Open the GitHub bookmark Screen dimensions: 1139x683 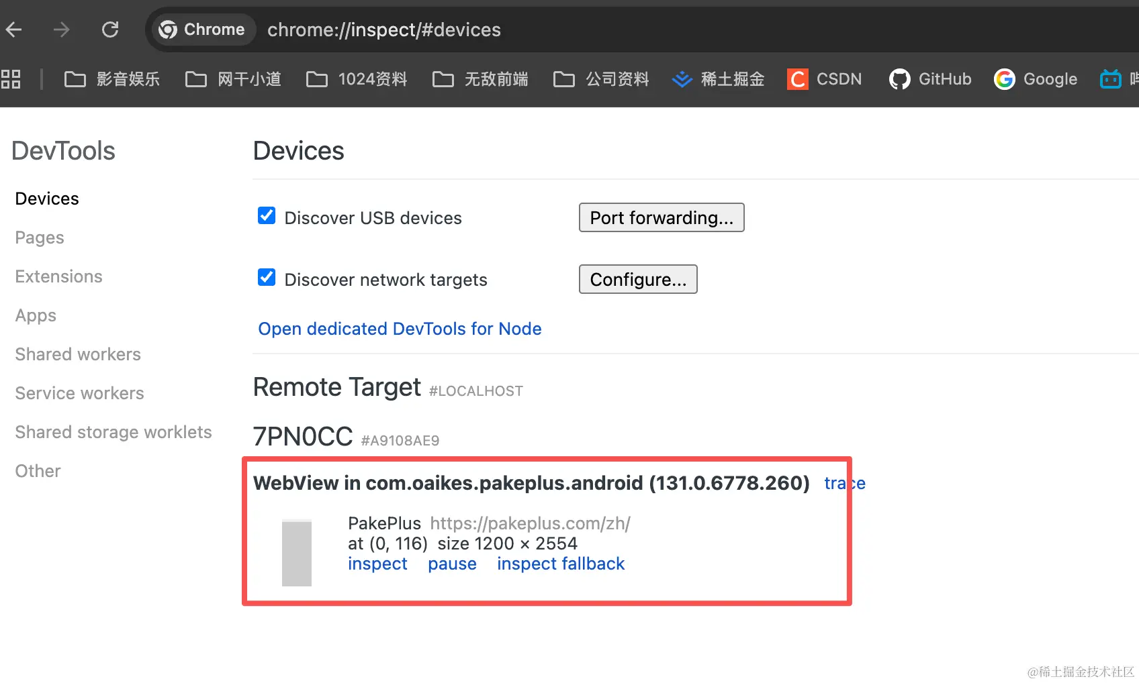click(x=930, y=79)
